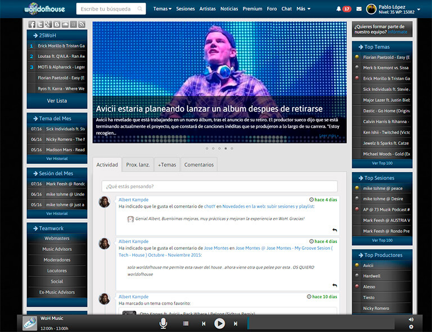Click the WoH Music station logo

30,323
